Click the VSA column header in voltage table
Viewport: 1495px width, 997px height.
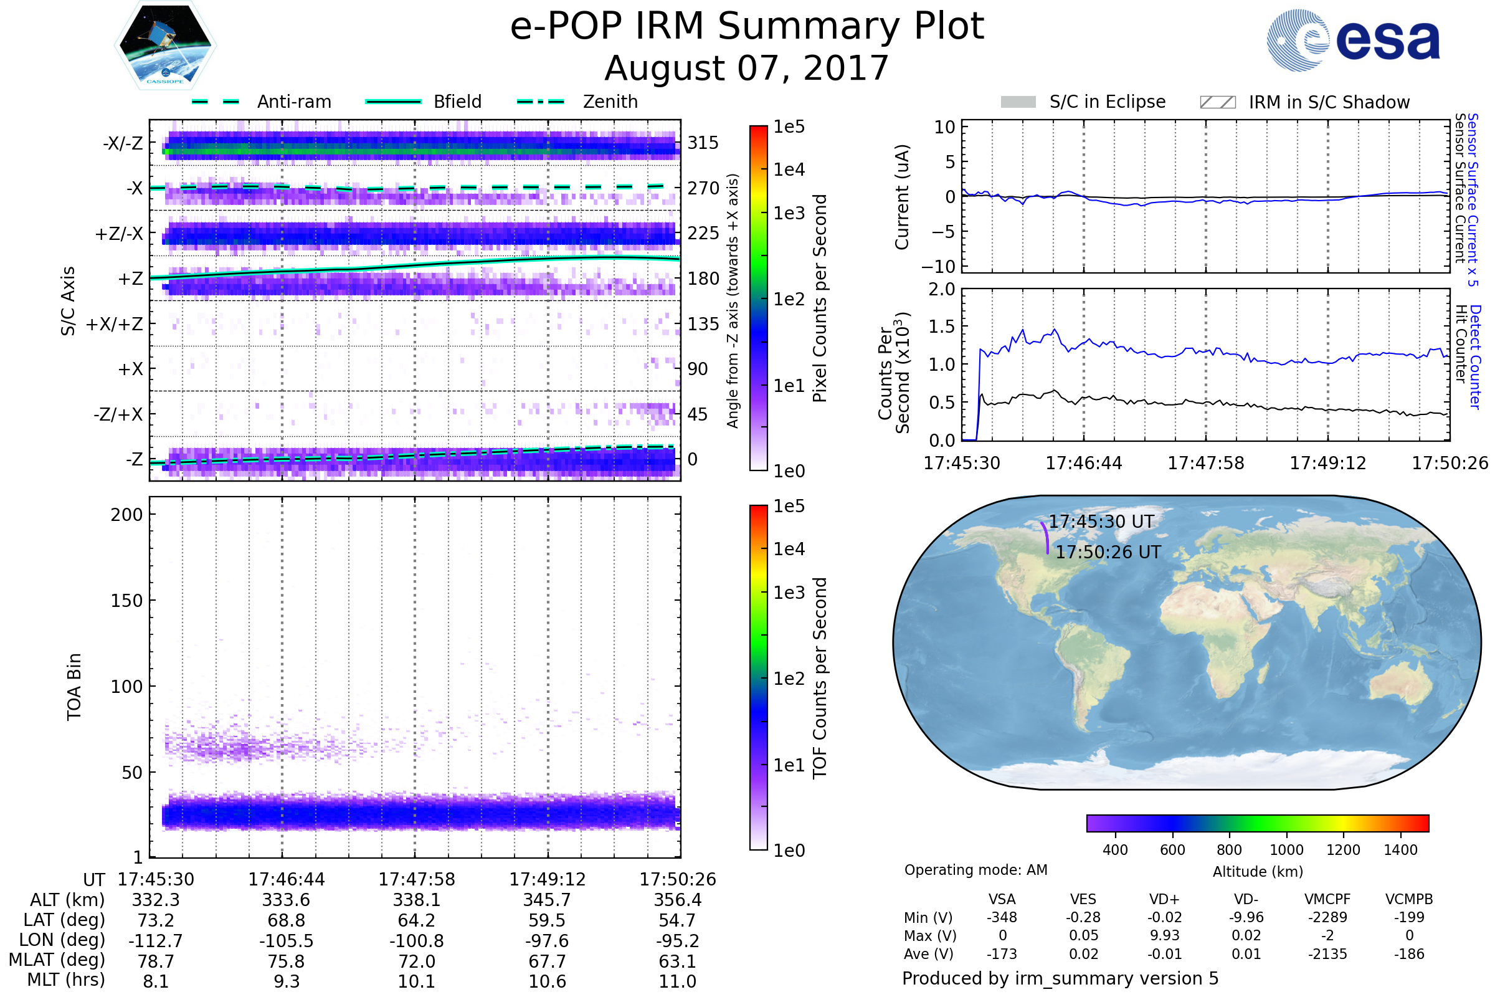[x=1002, y=899]
